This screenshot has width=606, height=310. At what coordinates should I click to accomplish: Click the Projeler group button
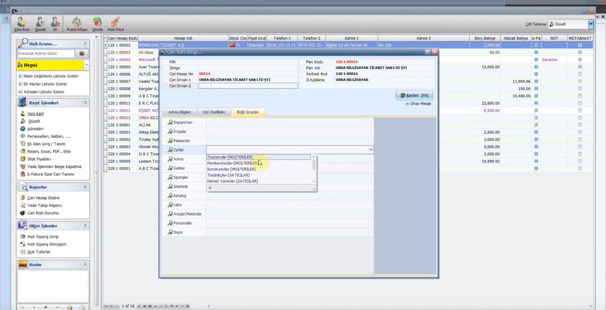184,132
